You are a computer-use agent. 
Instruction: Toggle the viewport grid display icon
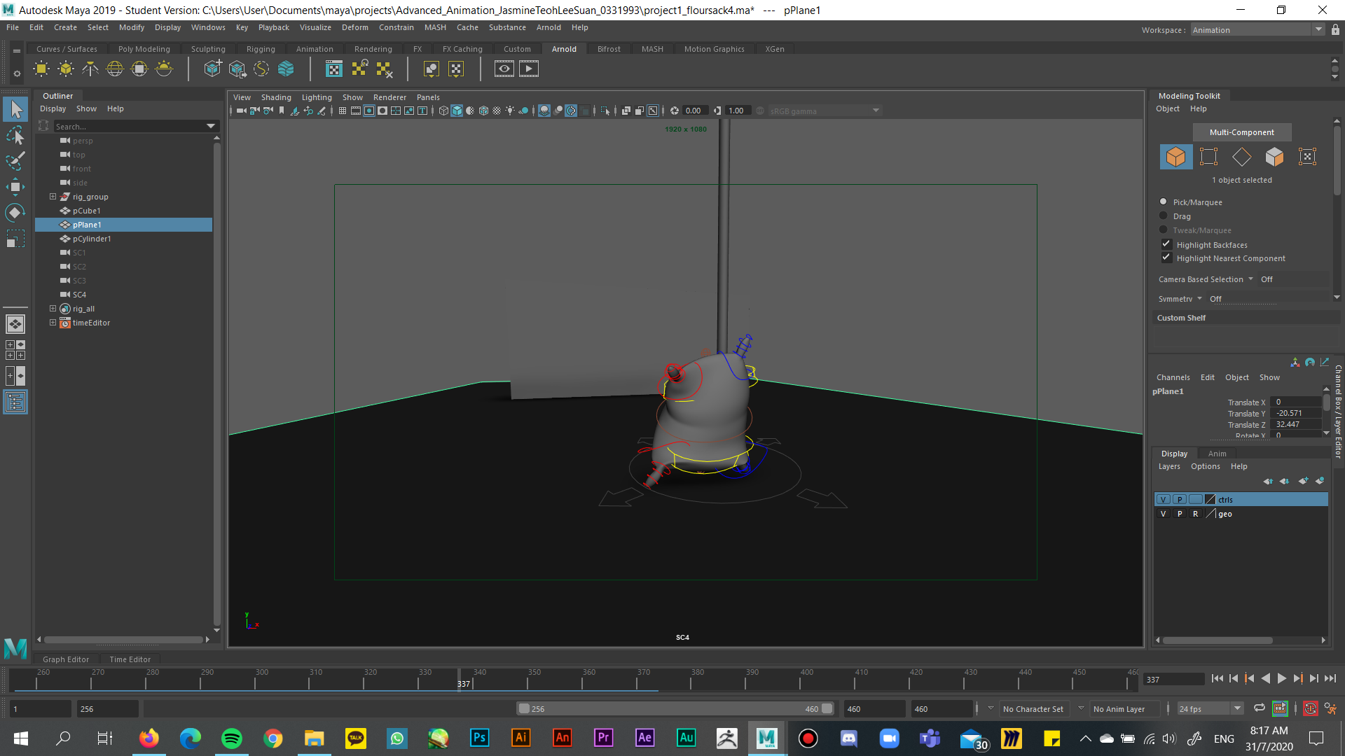(x=343, y=110)
